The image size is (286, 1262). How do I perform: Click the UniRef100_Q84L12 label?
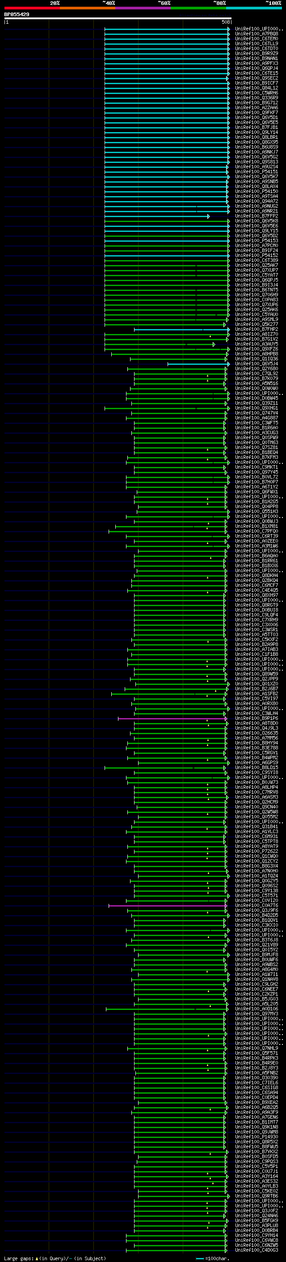(257, 88)
